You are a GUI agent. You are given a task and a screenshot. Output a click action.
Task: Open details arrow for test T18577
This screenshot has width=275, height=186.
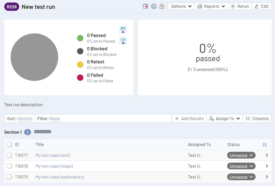pos(267,155)
